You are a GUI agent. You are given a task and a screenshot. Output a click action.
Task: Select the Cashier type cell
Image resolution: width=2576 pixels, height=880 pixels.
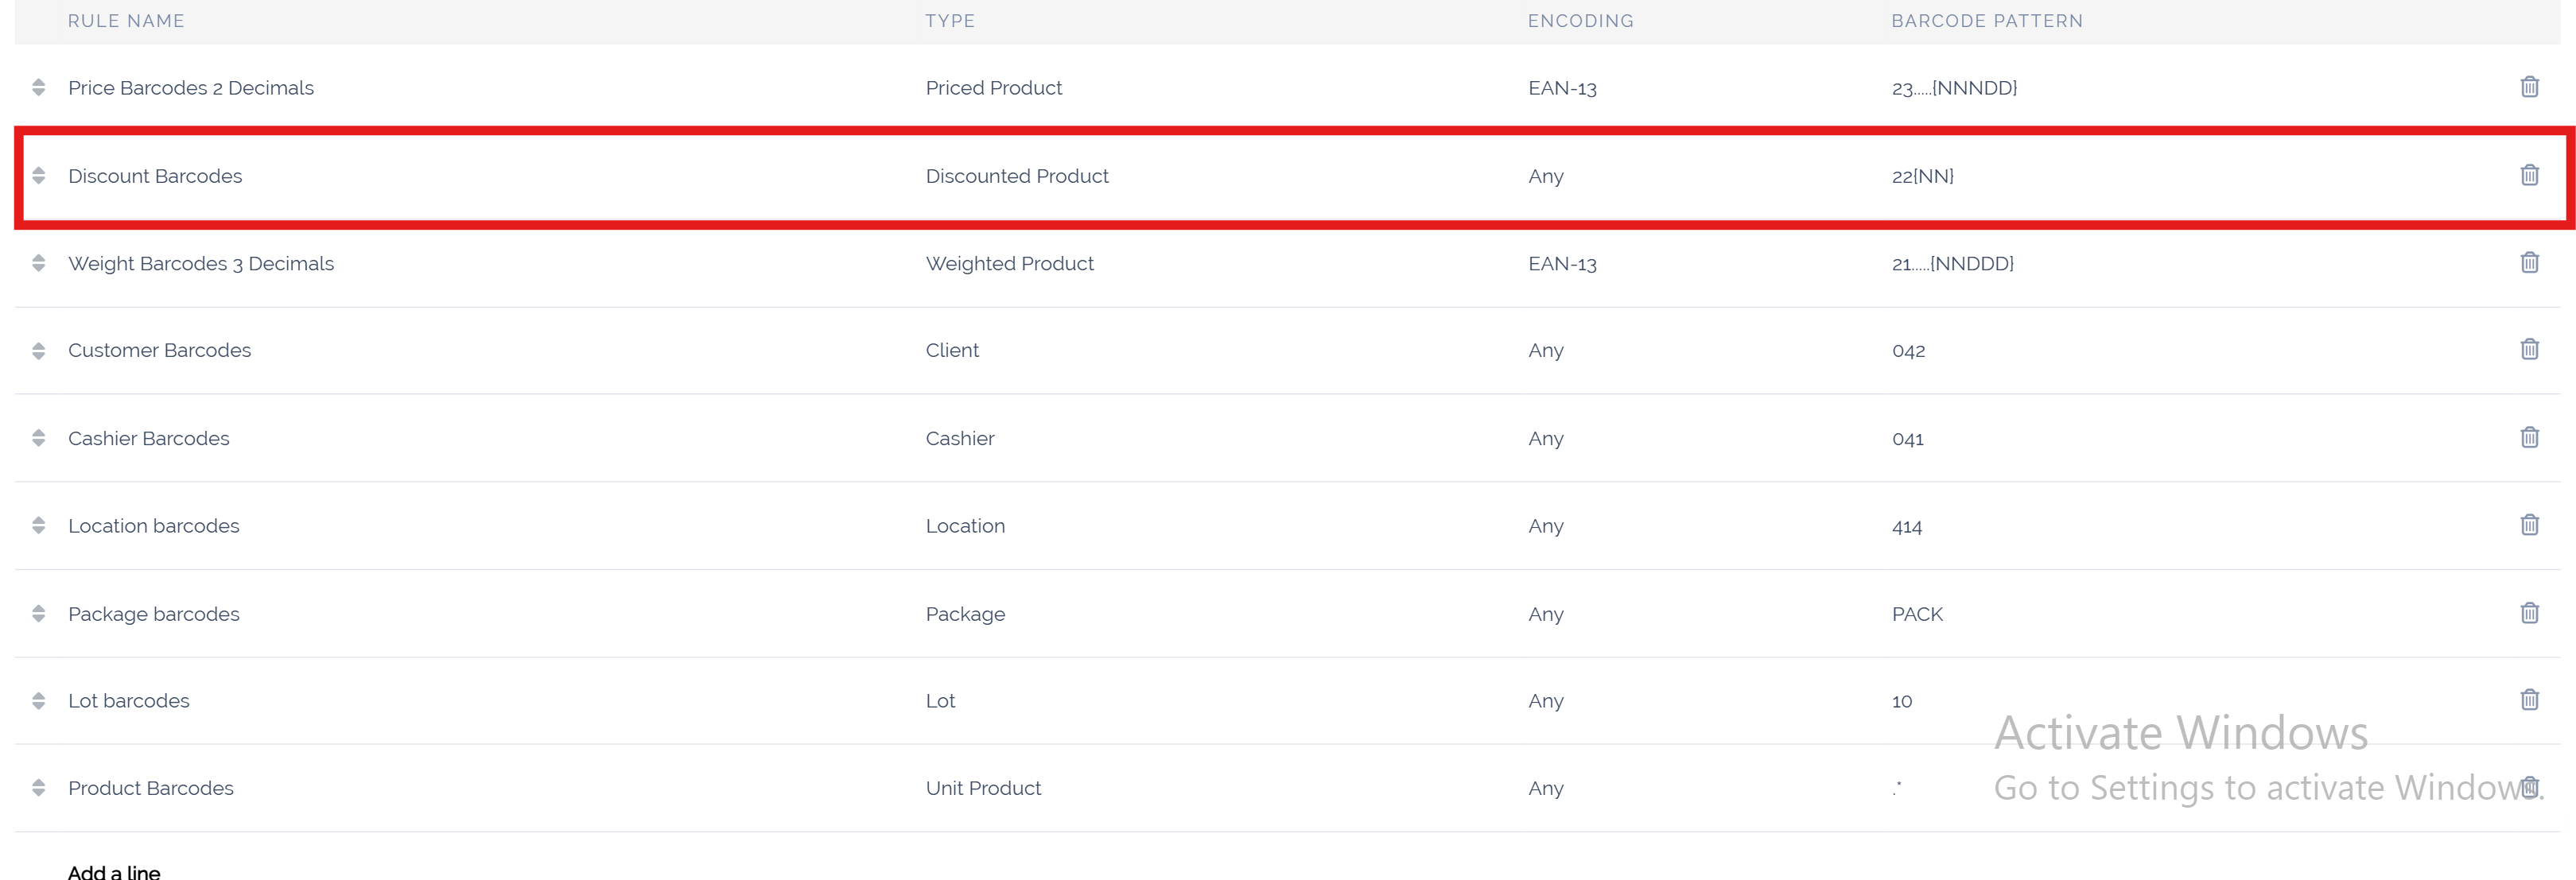point(960,439)
